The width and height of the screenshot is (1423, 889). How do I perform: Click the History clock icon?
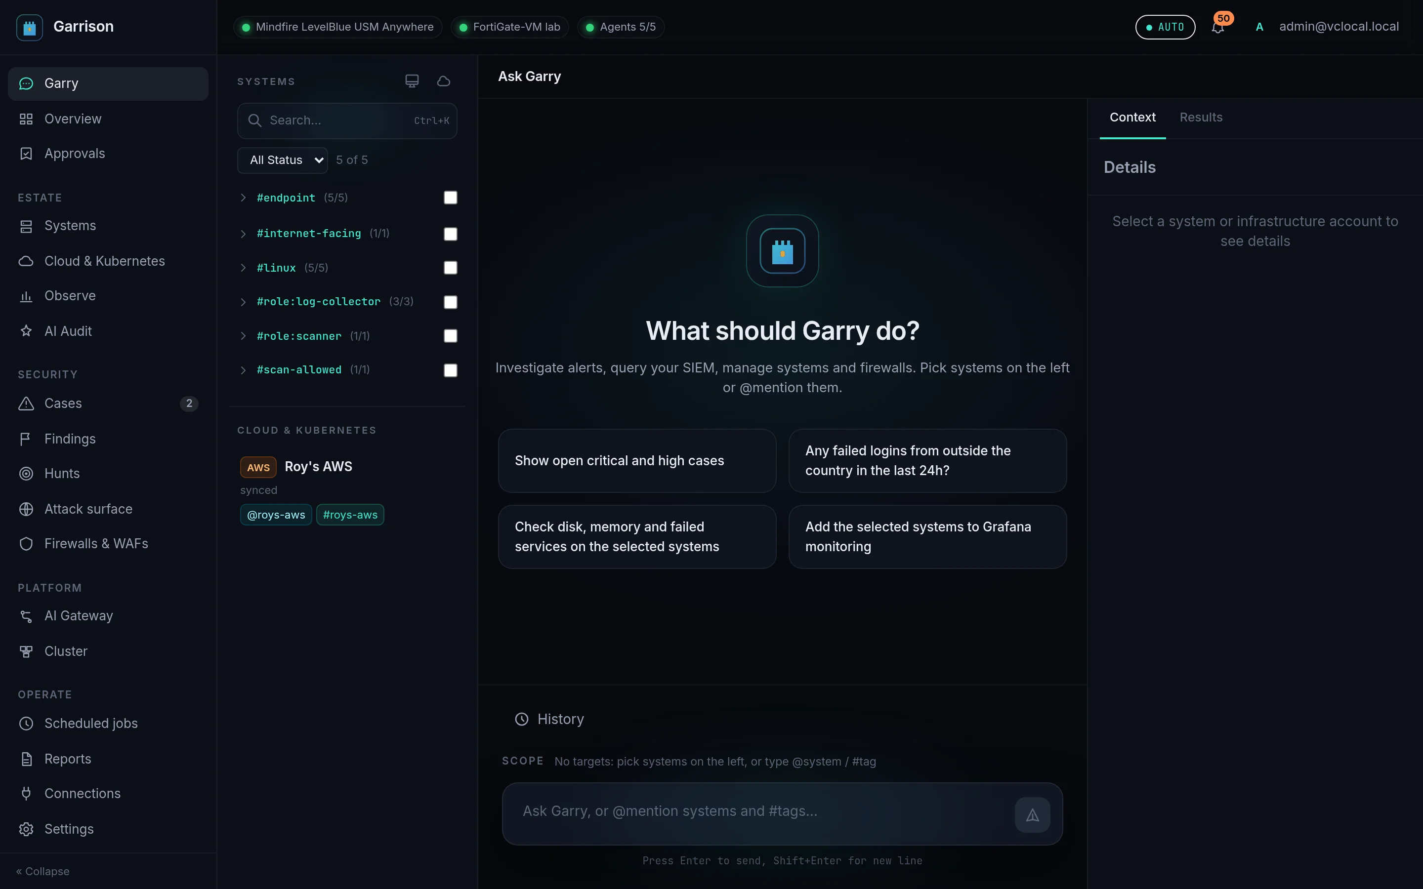click(522, 719)
